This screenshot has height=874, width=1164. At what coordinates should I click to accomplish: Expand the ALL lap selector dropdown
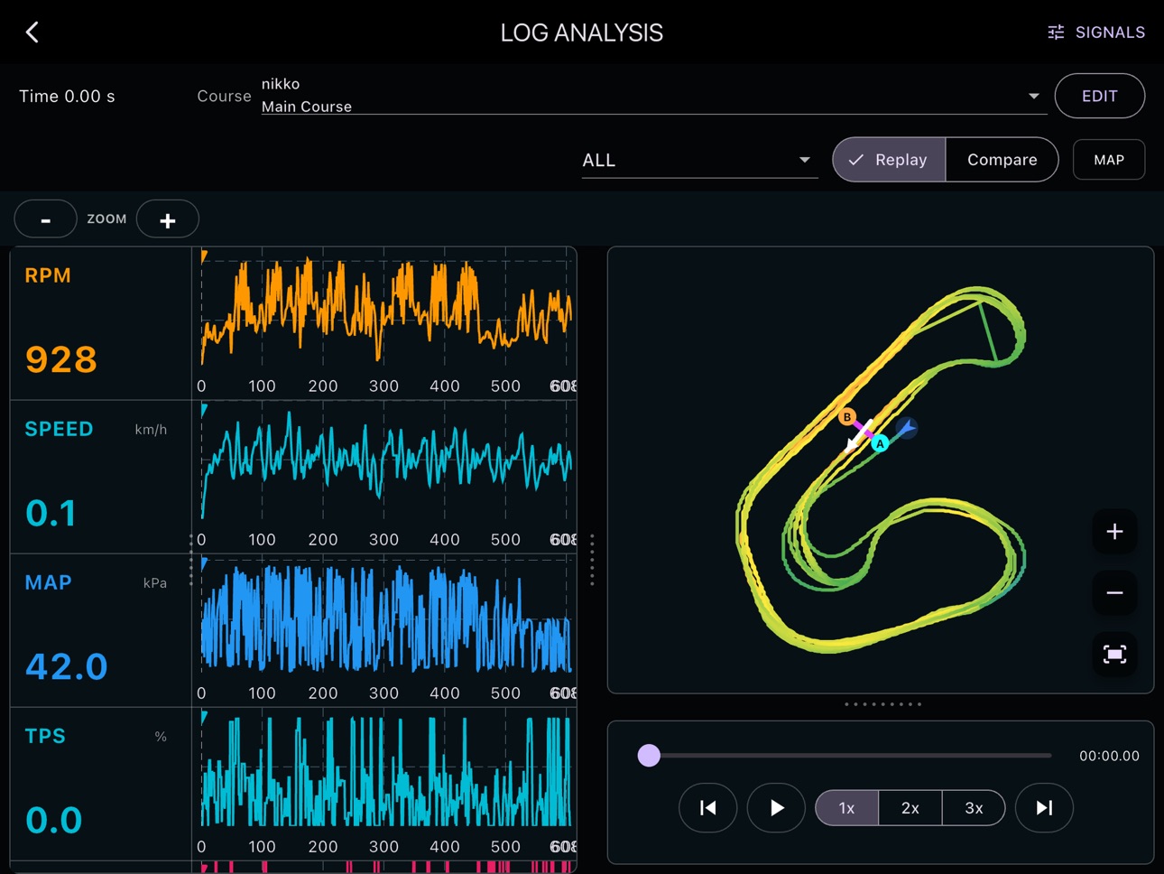[x=699, y=160]
